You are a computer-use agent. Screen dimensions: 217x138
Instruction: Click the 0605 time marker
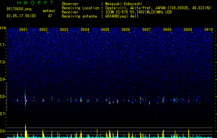pyautogui.click(x=105, y=30)
